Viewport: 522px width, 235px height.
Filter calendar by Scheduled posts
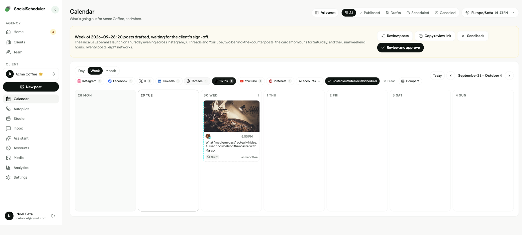pos(418,13)
